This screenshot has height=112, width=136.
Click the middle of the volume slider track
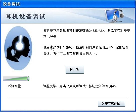coord(16,79)
